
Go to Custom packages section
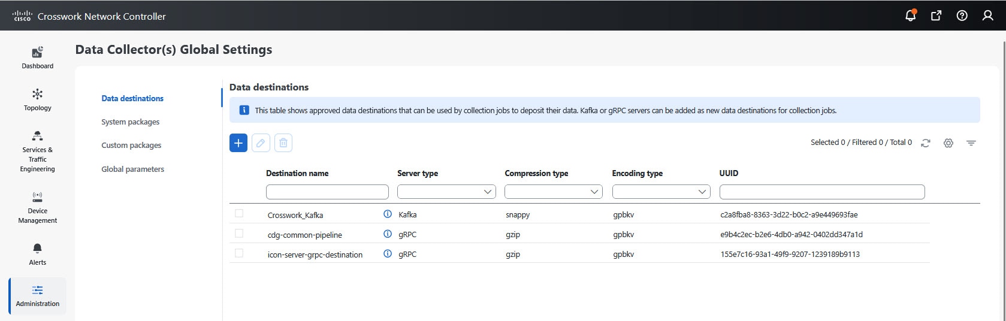131,145
